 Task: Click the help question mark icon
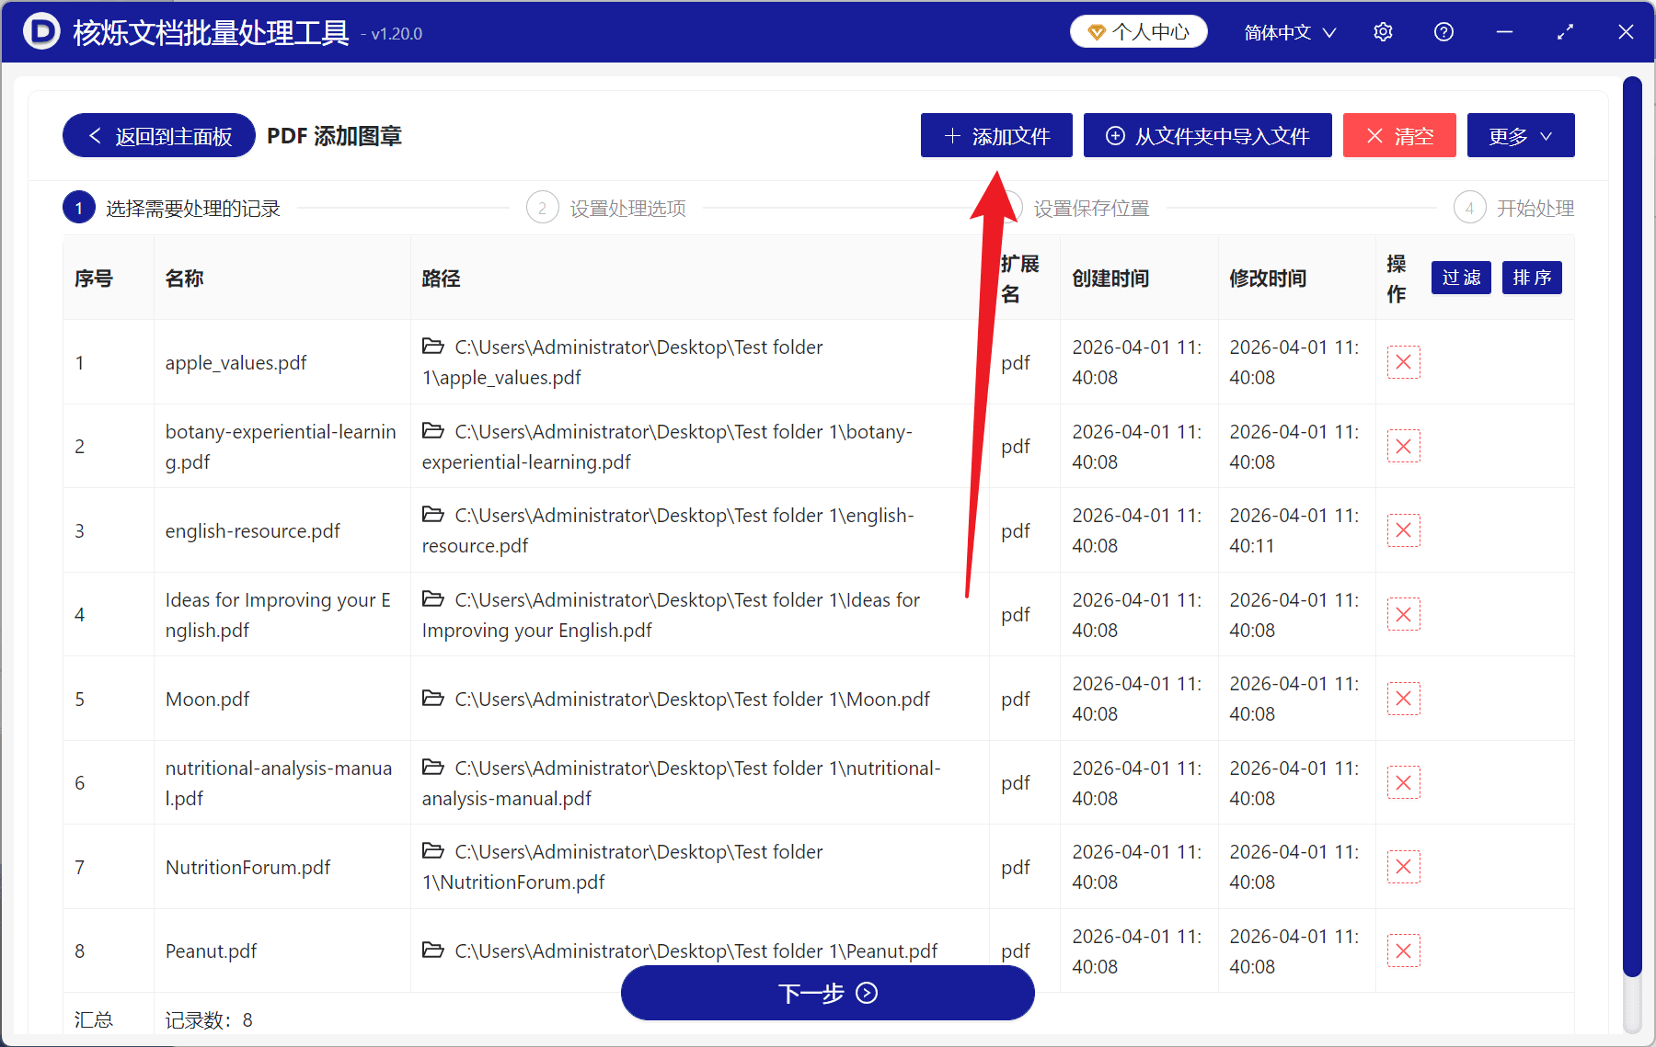click(x=1443, y=31)
